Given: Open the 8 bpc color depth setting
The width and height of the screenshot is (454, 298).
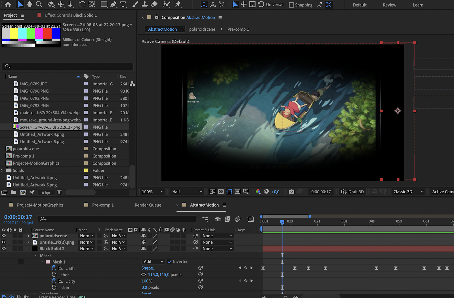Looking at the screenshot, I should pyautogui.click(x=46, y=193).
